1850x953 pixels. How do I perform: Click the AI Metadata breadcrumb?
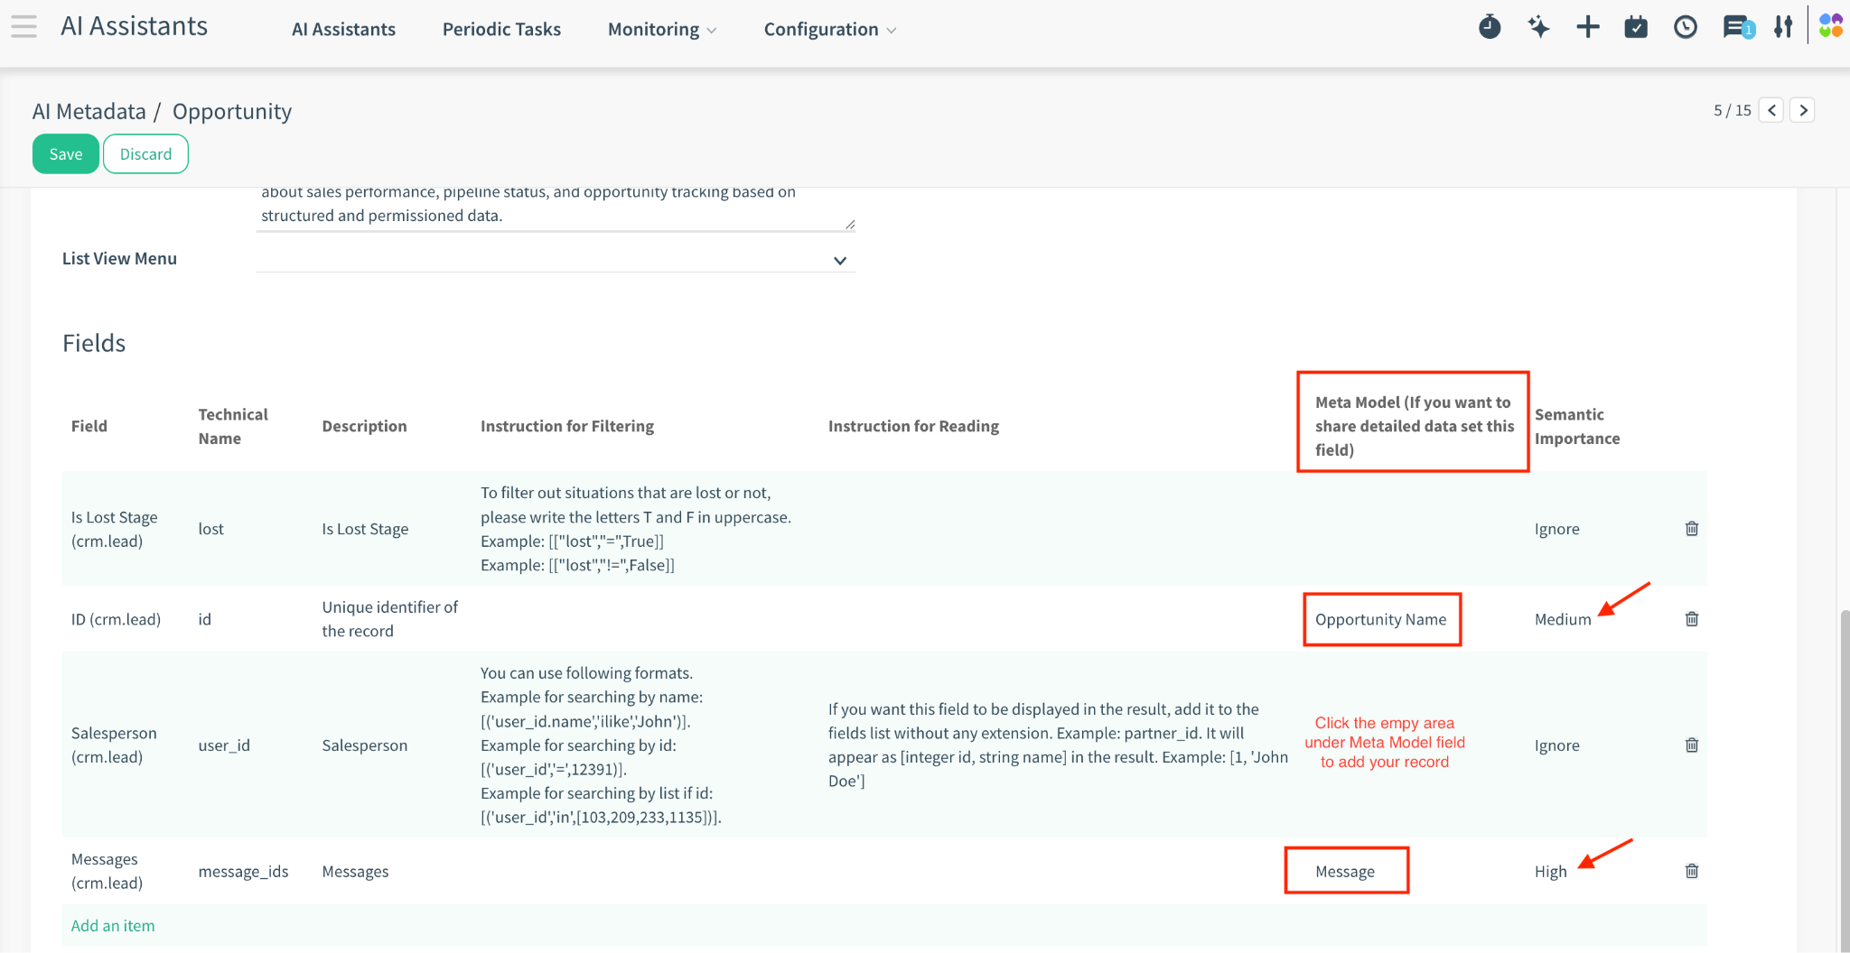tap(89, 112)
